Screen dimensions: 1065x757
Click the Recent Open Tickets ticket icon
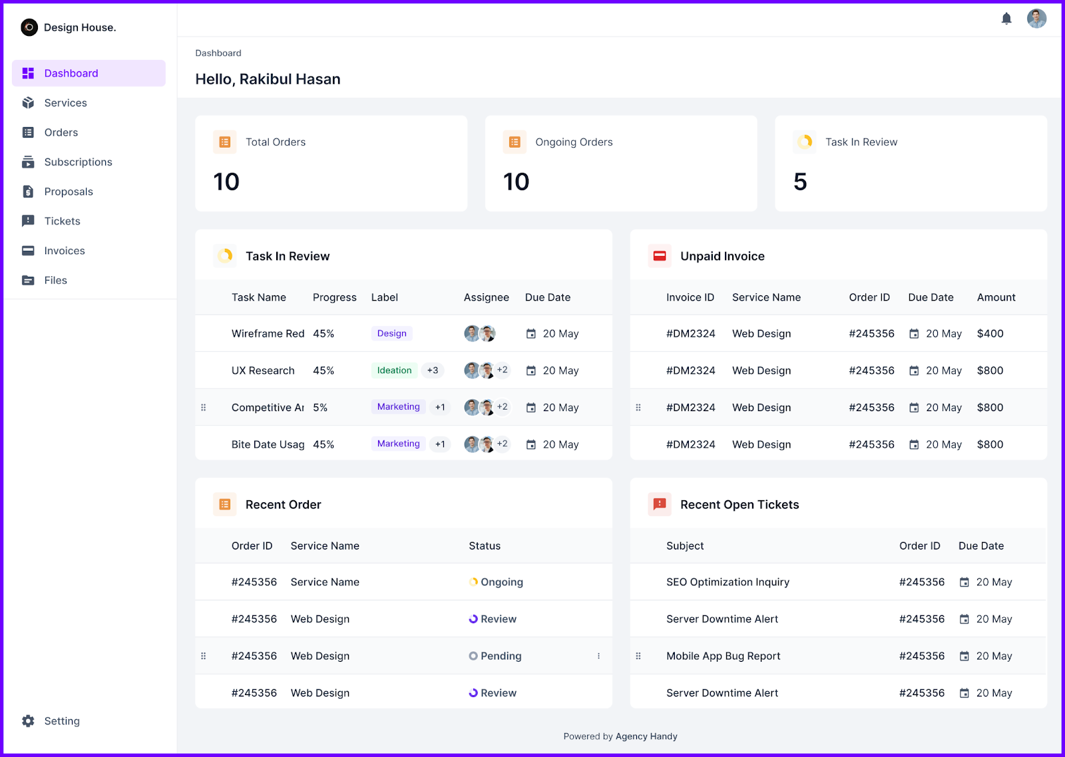[x=659, y=504]
